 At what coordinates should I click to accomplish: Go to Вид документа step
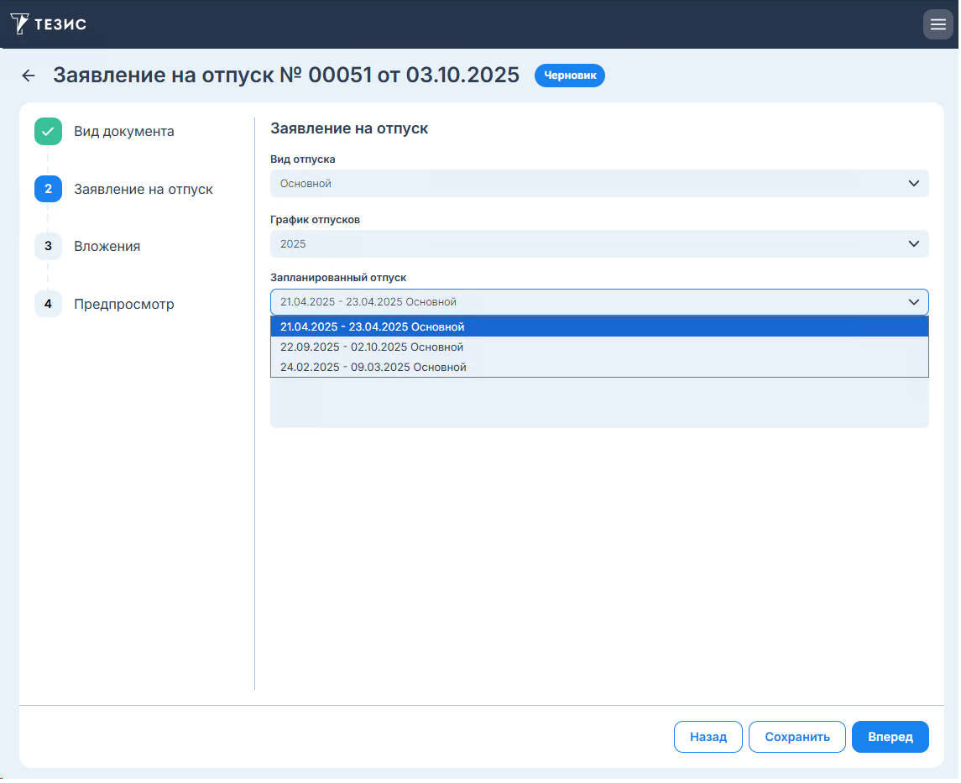[124, 132]
